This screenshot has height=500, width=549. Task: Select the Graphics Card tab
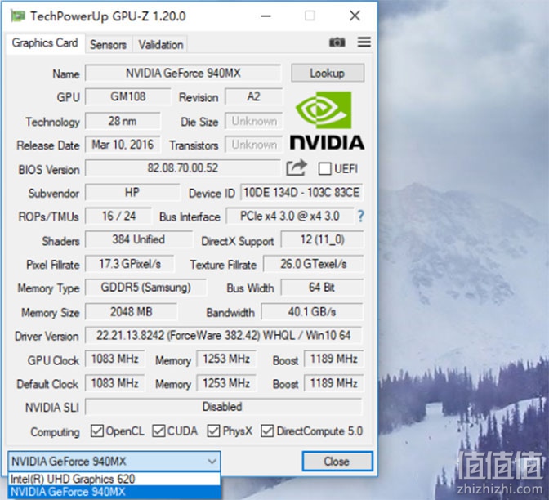tap(45, 43)
